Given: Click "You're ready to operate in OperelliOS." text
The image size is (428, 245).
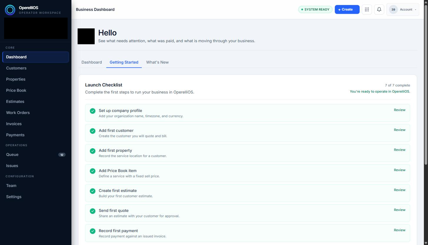Looking at the screenshot, I should [x=380, y=91].
